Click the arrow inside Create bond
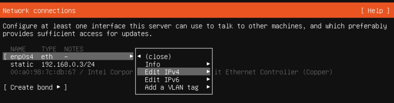The width and height of the screenshot is (394, 103). [x=58, y=88]
